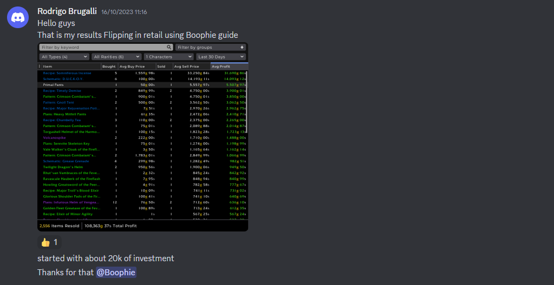The height and width of the screenshot is (285, 554).
Task: Click Rodrigo Brugalli's Discord avatar
Action: pyautogui.click(x=18, y=17)
